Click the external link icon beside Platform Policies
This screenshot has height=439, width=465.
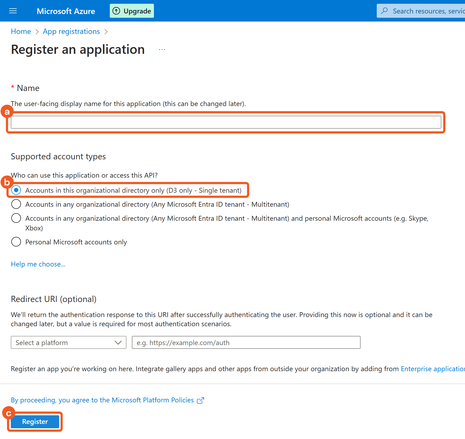(200, 401)
